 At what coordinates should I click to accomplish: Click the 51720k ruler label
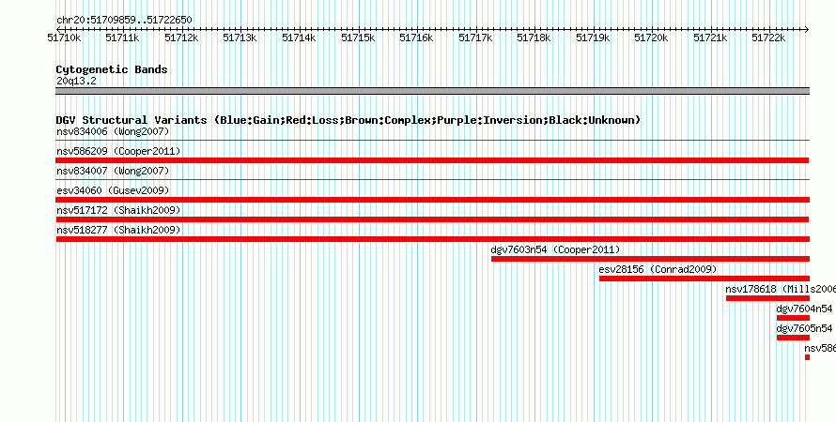tap(651, 38)
